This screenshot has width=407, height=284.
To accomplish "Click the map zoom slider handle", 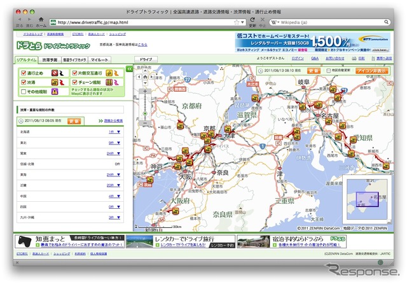I will click(x=145, y=114).
